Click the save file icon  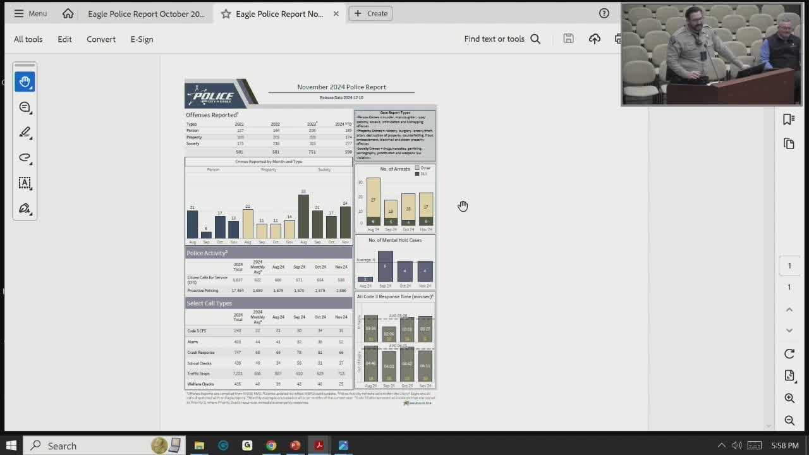568,39
